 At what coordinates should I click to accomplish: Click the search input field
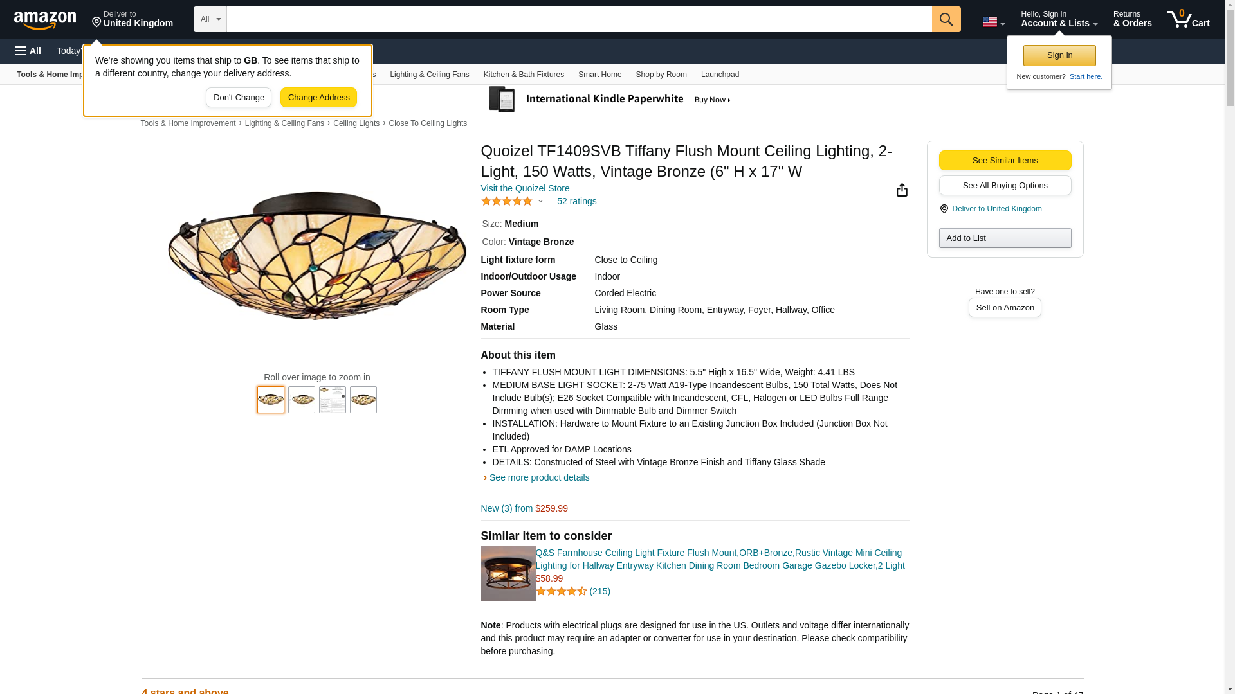point(579,19)
